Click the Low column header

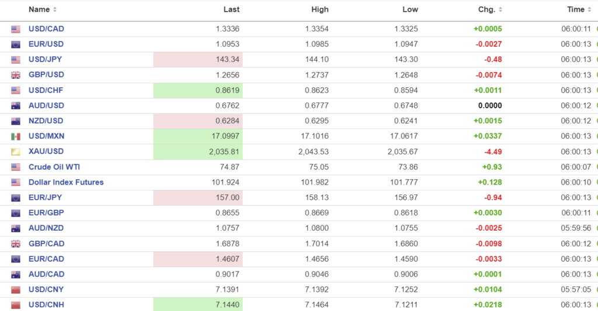click(x=411, y=10)
